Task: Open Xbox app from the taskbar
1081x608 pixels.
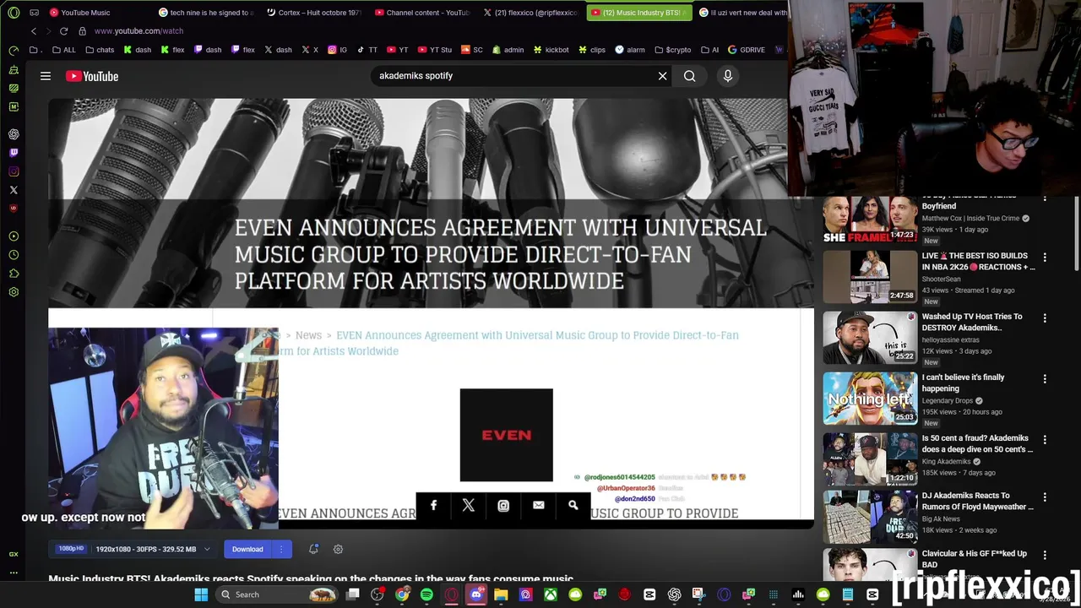Action: [x=551, y=594]
